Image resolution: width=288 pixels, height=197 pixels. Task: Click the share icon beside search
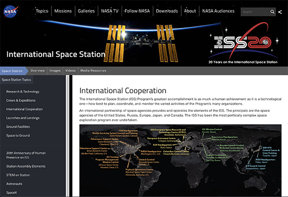click(280, 12)
